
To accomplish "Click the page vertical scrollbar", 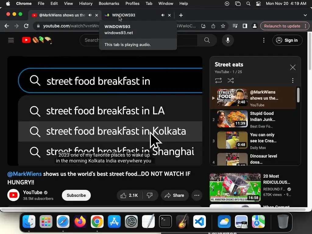I will point(310,51).
